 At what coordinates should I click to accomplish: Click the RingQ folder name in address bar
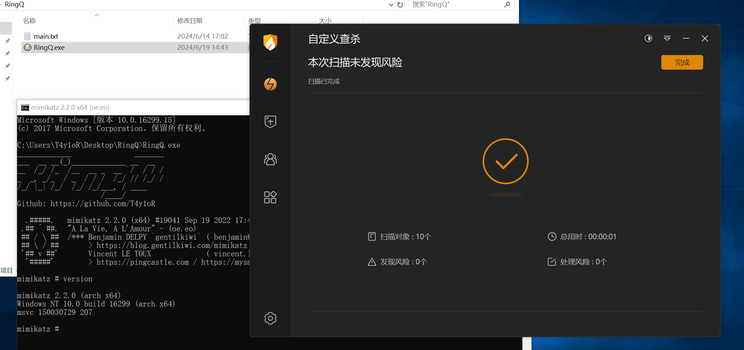(15, 5)
